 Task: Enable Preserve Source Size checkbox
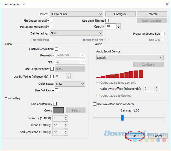click(162, 34)
